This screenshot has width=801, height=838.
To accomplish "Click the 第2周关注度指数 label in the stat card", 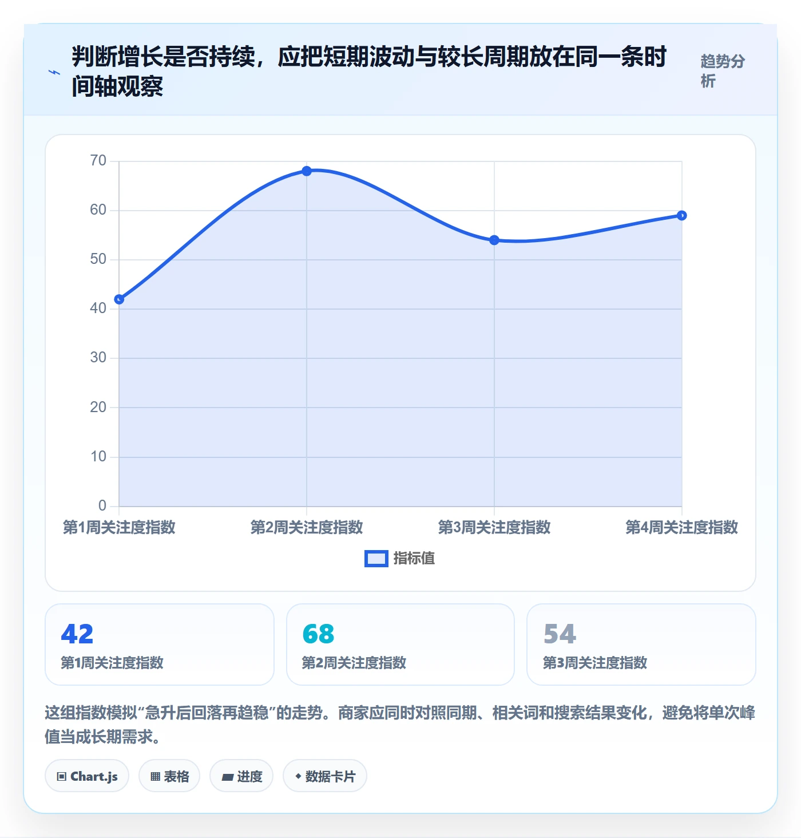I will pos(354,663).
